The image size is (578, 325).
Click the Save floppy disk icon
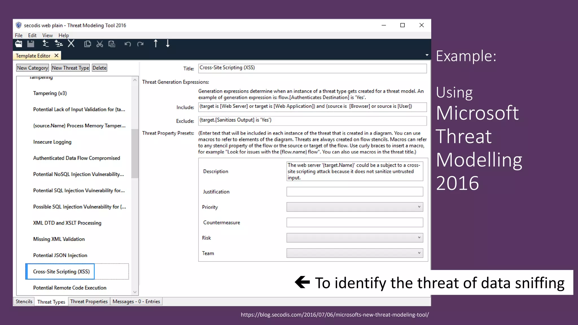(x=30, y=44)
